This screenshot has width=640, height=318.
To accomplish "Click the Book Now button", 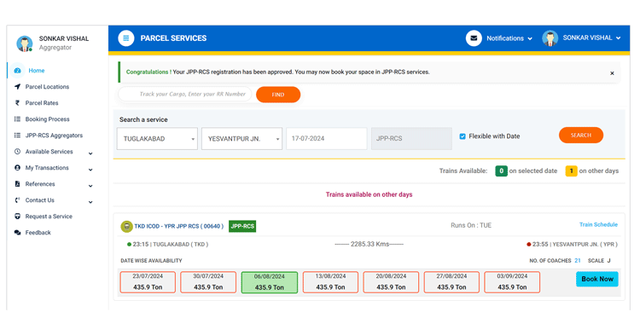I will pos(597,280).
